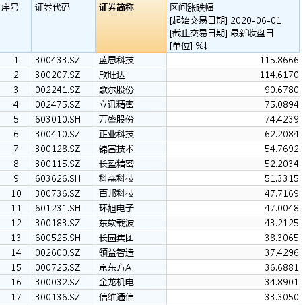
Task: Select stock code 300433.SZ
Action: [x=58, y=60]
